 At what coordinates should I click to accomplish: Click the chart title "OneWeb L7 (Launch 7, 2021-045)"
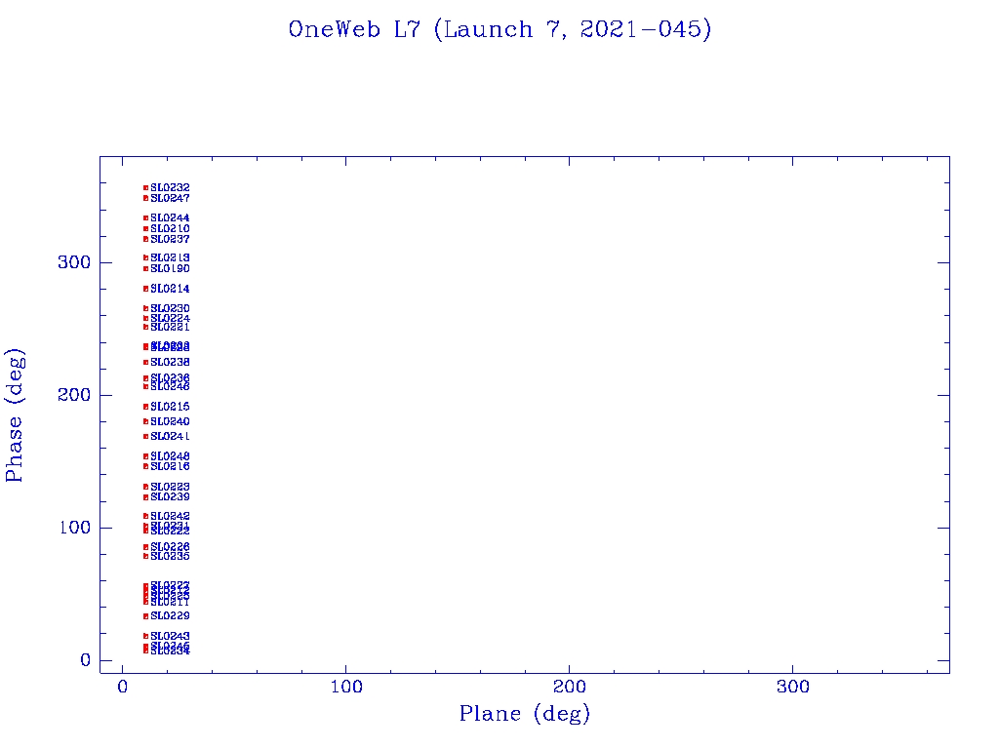[499, 30]
